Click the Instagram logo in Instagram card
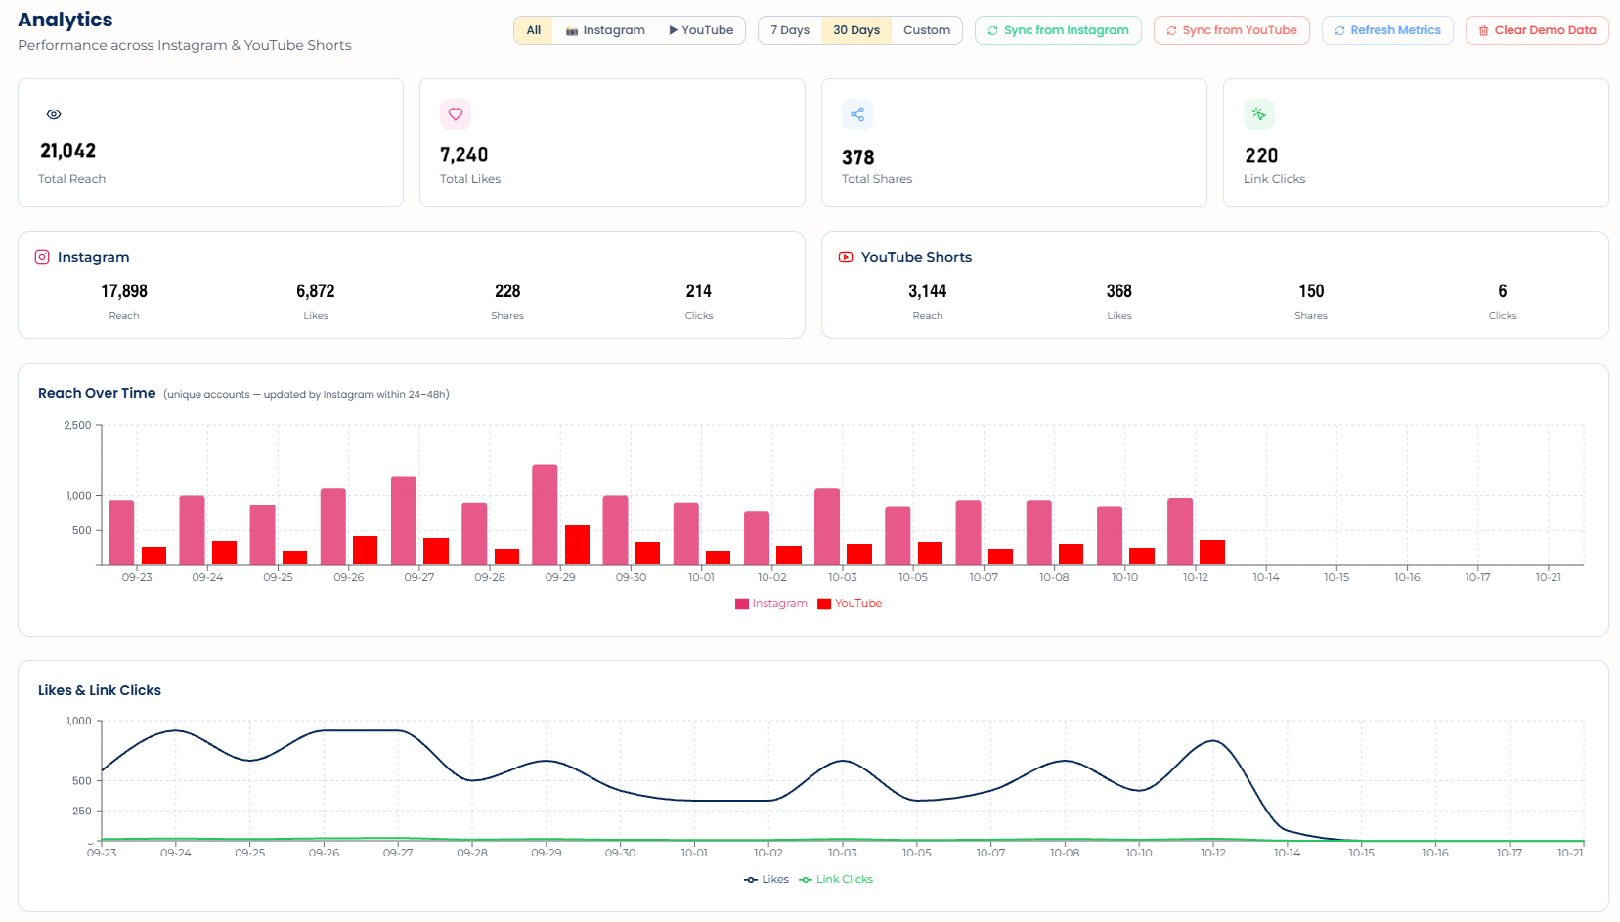The image size is (1620, 922). coord(42,257)
